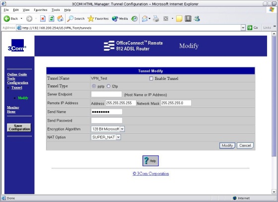The height and width of the screenshot is (202, 278).
Task: Open the View menu
Action: click(26, 10)
